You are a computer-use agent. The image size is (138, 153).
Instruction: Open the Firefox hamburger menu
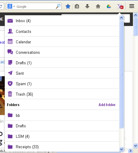(x=132, y=6)
